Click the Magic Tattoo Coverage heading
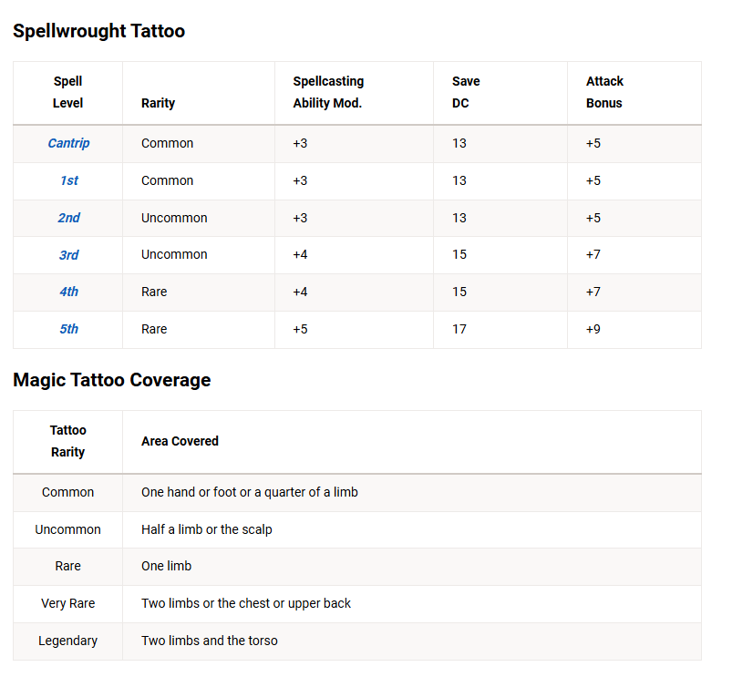 tap(111, 380)
